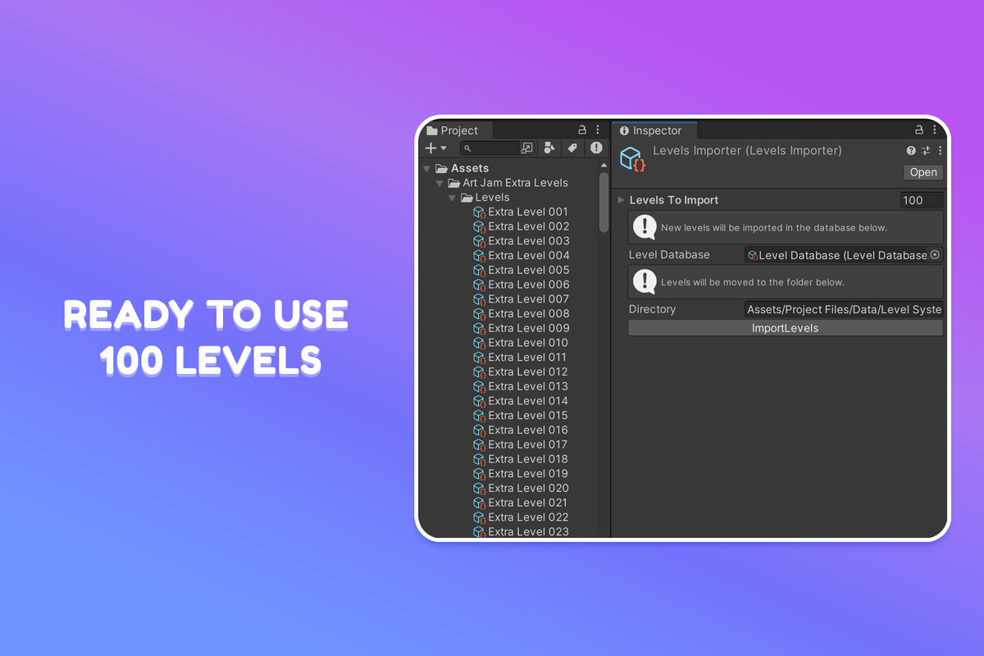Open the Project panel three-dot menu

click(598, 130)
